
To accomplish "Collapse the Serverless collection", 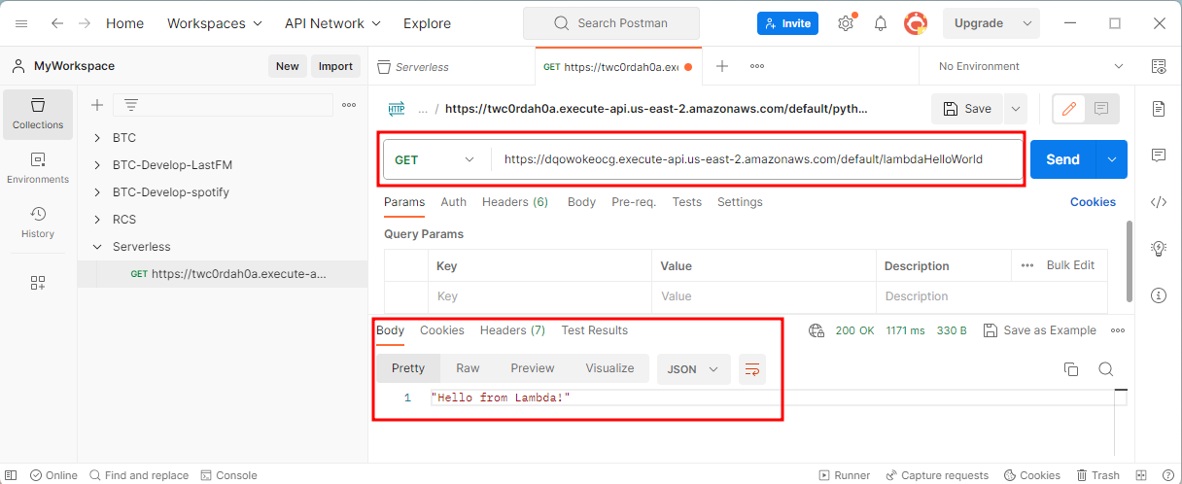I will click(97, 247).
